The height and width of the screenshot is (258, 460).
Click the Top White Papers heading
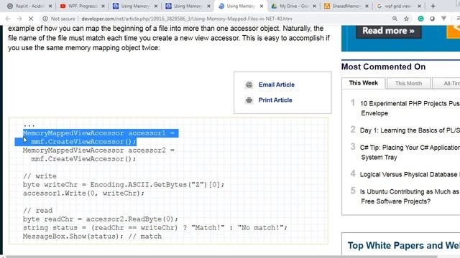(x=404, y=245)
